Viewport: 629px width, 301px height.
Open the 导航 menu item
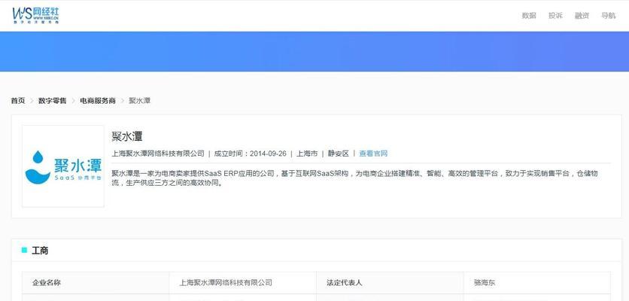pos(608,16)
